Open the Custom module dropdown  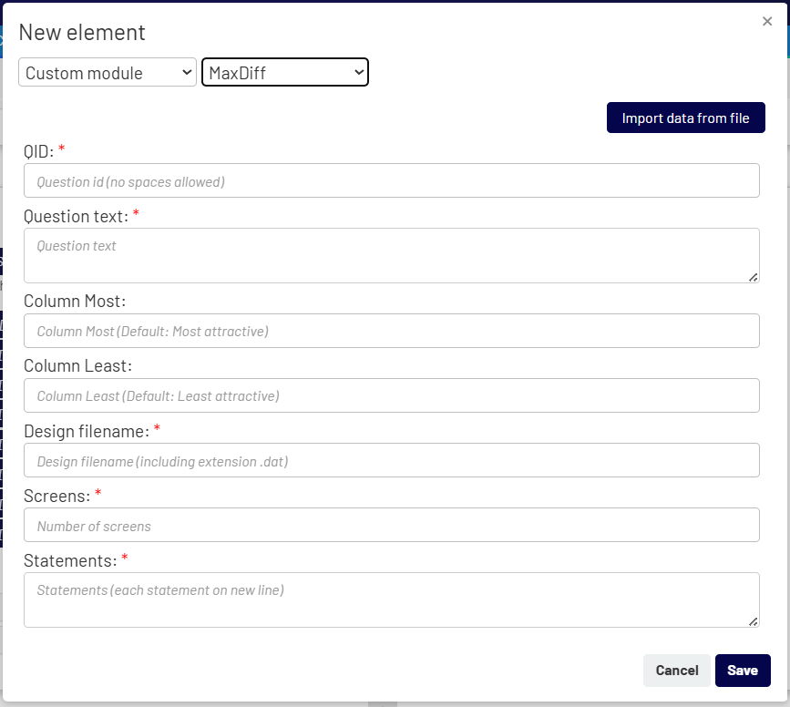pyautogui.click(x=108, y=73)
